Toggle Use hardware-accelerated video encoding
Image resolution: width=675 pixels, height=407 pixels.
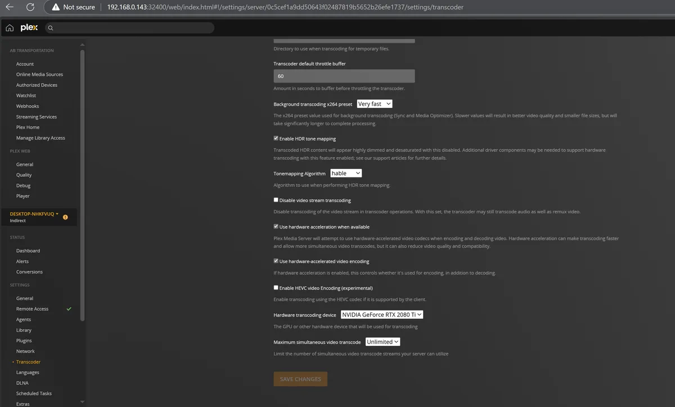click(276, 261)
